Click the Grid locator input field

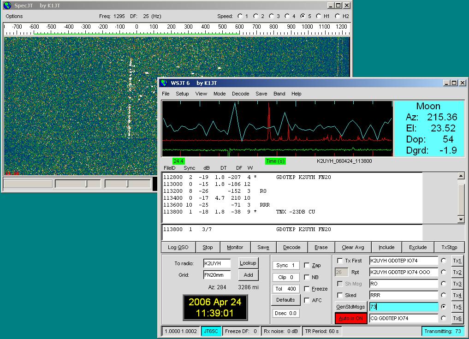[x=217, y=275]
